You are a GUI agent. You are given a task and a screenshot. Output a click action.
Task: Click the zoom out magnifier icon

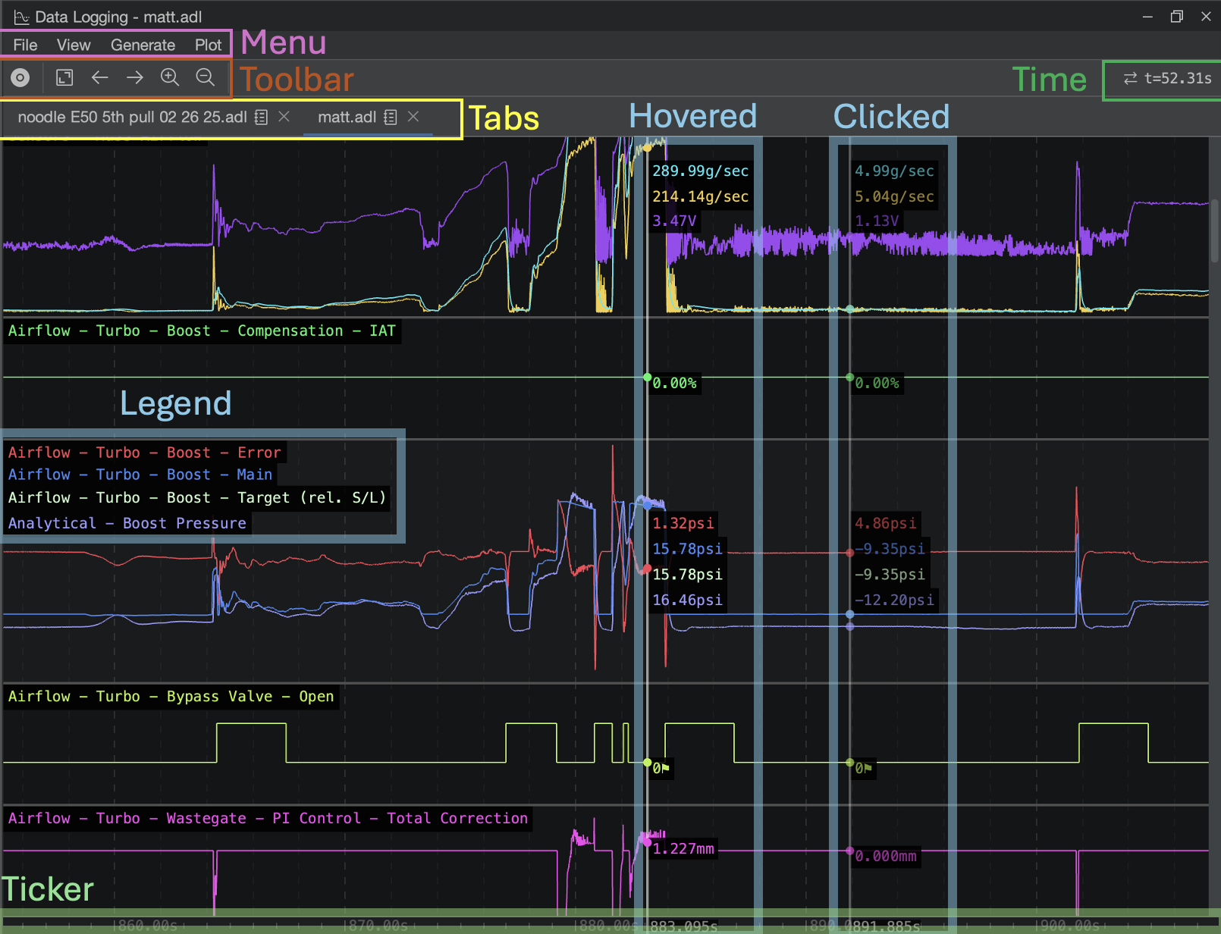click(205, 77)
